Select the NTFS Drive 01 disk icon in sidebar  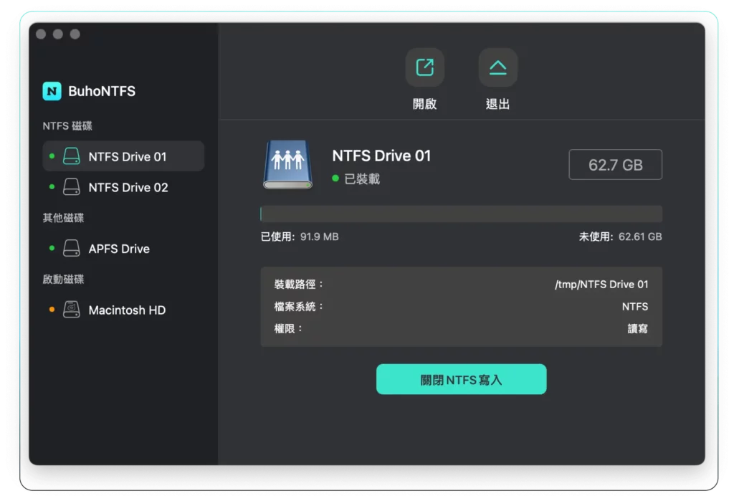tap(71, 156)
